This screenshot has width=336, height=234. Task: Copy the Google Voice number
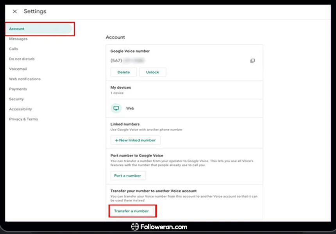tap(252, 61)
